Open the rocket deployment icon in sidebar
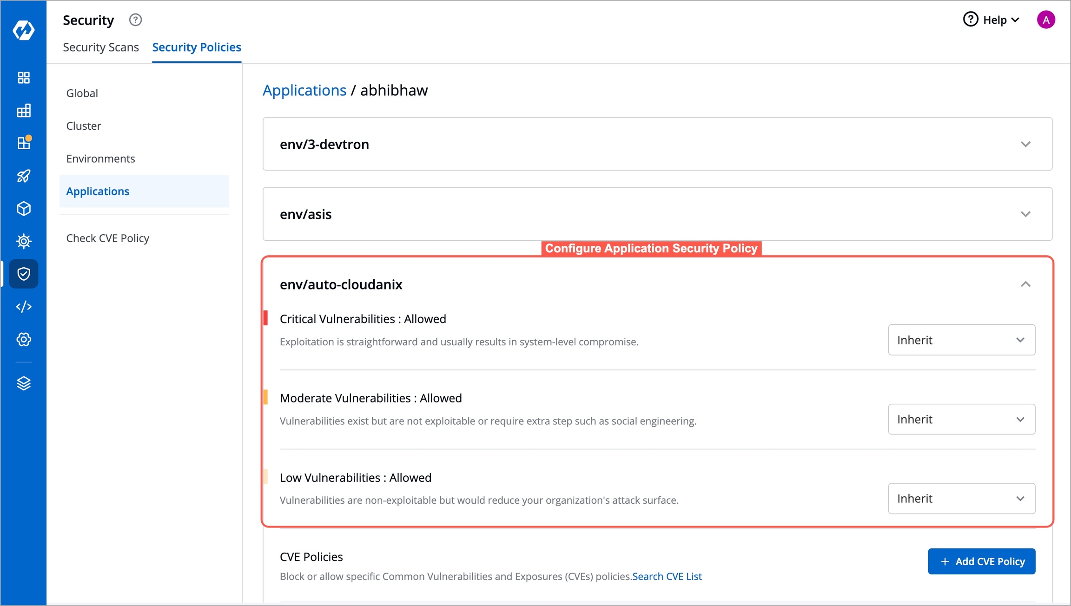Viewport: 1071px width, 606px height. coord(24,176)
